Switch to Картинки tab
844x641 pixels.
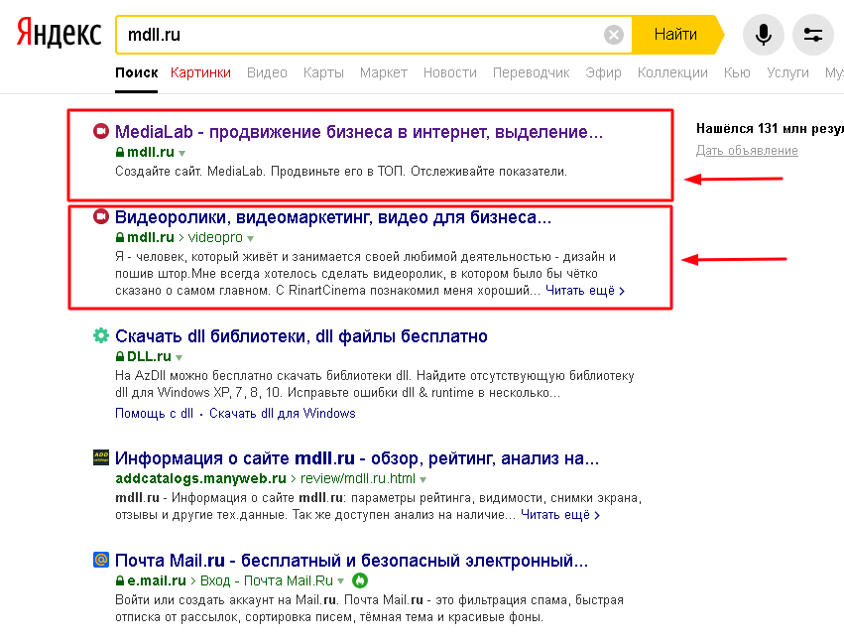click(200, 72)
